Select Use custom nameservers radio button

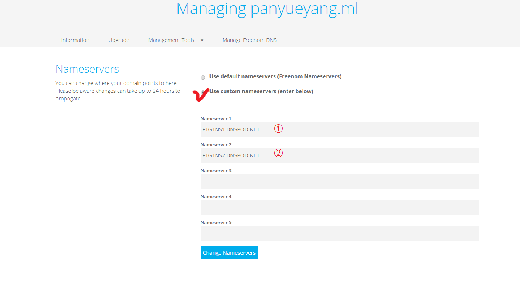pyautogui.click(x=203, y=92)
